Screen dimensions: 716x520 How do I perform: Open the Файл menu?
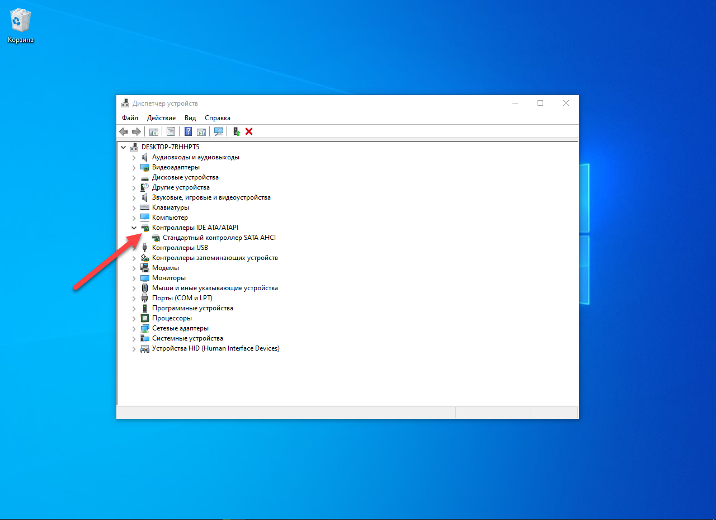tap(130, 118)
